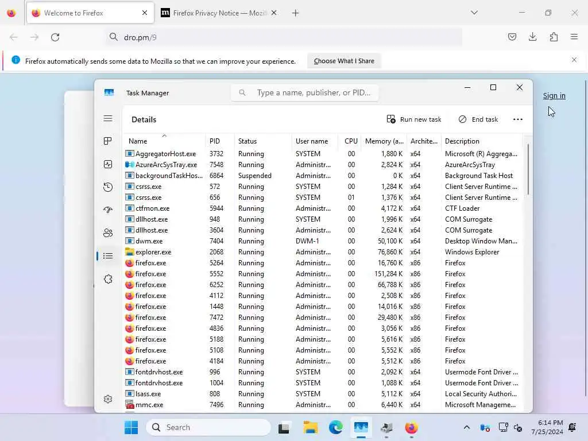This screenshot has width=588, height=441.
Task: Close the Firefox Privacy Notice tab
Action: click(274, 13)
